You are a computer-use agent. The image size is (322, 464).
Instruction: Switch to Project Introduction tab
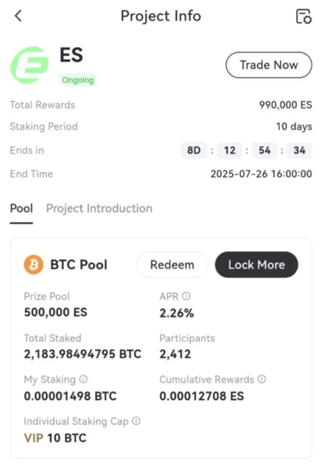(x=99, y=209)
